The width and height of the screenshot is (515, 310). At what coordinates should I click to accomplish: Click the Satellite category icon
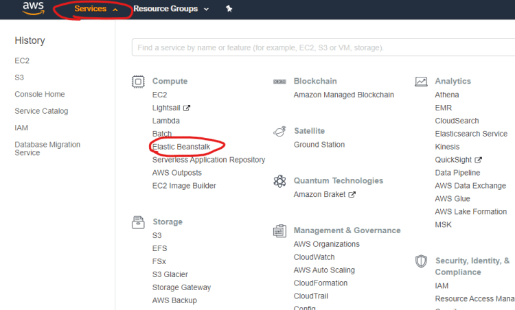click(x=279, y=131)
